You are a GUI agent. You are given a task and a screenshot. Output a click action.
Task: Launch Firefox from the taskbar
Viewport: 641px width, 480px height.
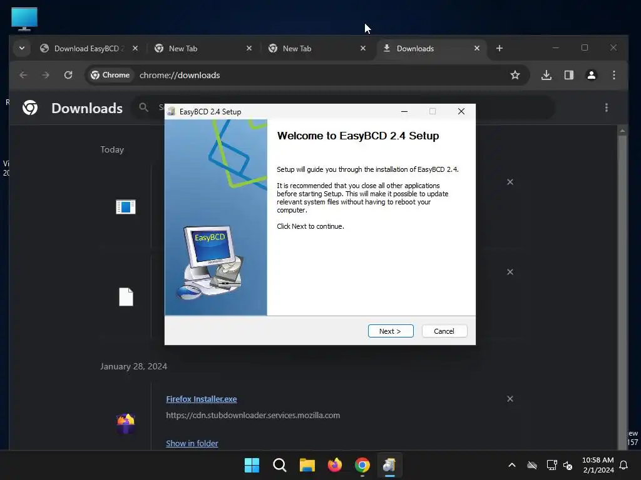[x=335, y=465]
